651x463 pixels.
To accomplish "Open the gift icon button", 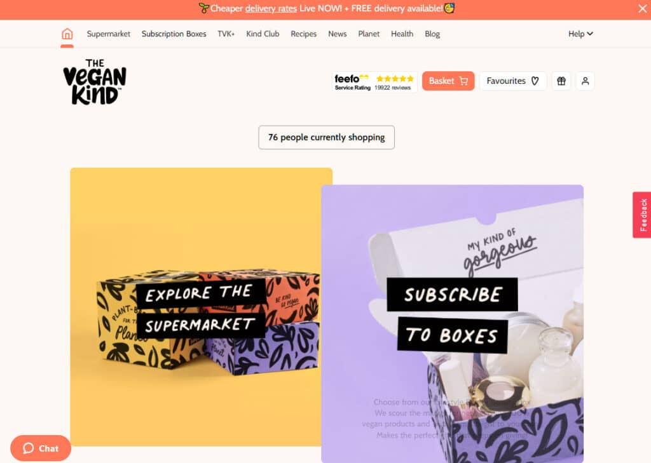I will [x=561, y=81].
